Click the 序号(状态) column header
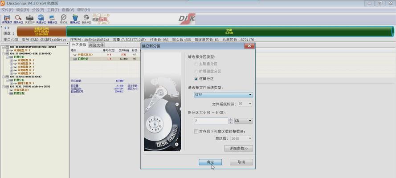This screenshot has height=178, width=396. tap(109, 50)
